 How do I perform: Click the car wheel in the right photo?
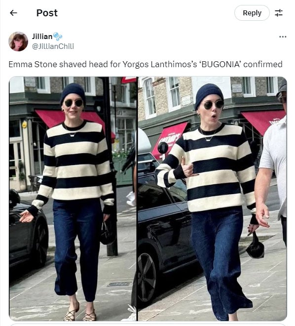tap(146, 280)
